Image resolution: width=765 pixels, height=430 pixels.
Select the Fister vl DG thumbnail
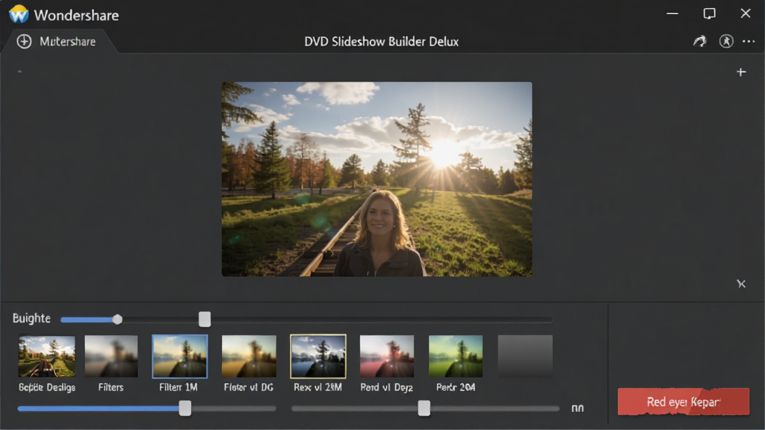click(x=249, y=356)
